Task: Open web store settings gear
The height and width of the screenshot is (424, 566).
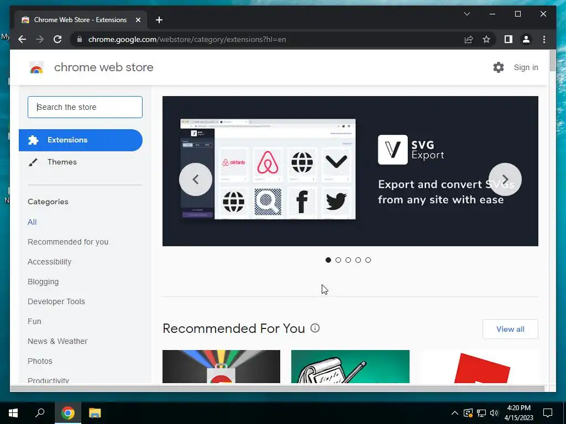Action: (x=499, y=67)
